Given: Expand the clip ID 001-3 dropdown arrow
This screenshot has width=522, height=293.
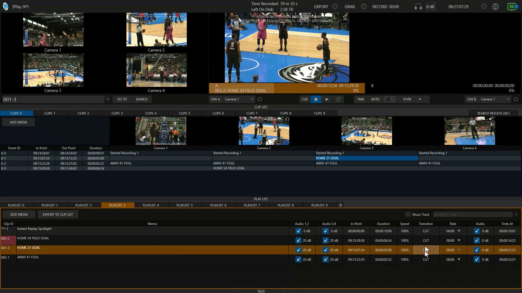Looking at the screenshot, I should tap(108, 99).
